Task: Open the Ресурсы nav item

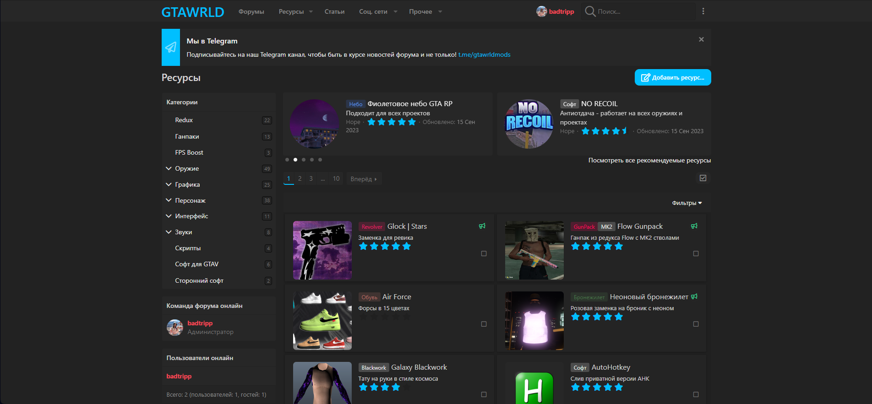Action: coord(291,11)
